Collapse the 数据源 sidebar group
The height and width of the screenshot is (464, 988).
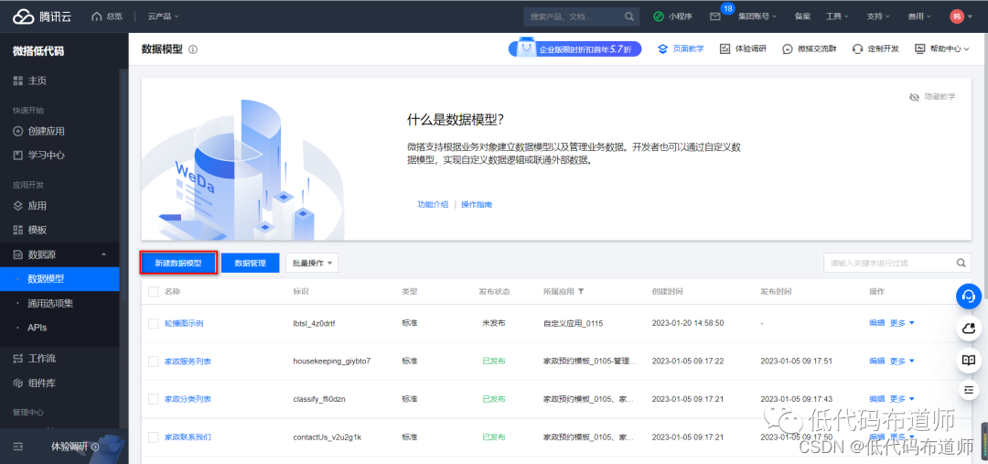pos(103,254)
